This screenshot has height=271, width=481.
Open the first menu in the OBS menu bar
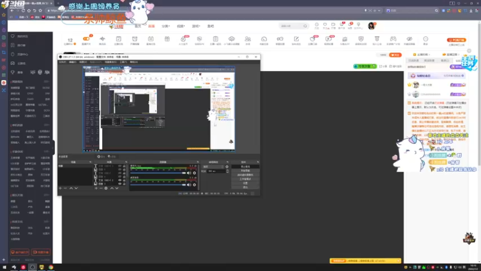[63, 62]
